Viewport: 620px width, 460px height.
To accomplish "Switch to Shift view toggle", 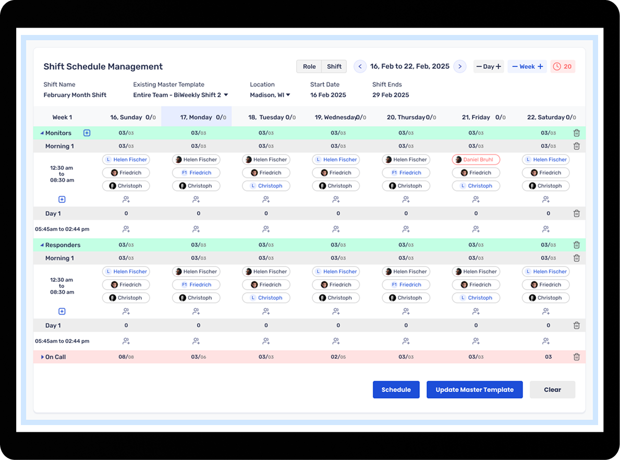I will point(334,67).
